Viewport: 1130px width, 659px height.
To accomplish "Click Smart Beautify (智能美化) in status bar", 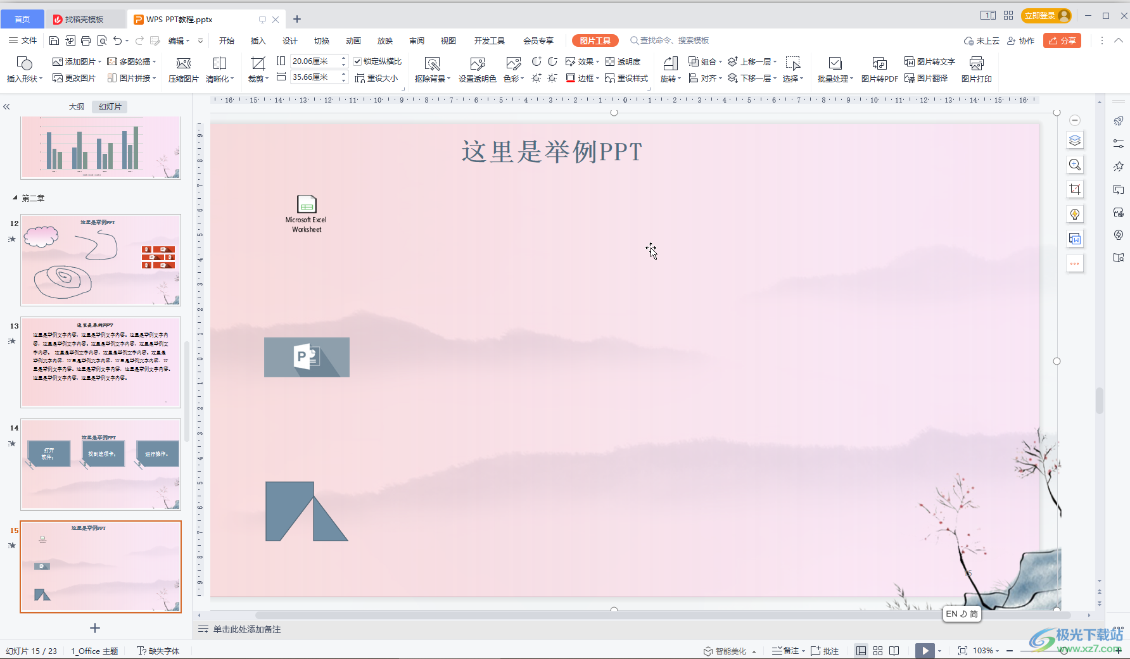I will (x=729, y=651).
